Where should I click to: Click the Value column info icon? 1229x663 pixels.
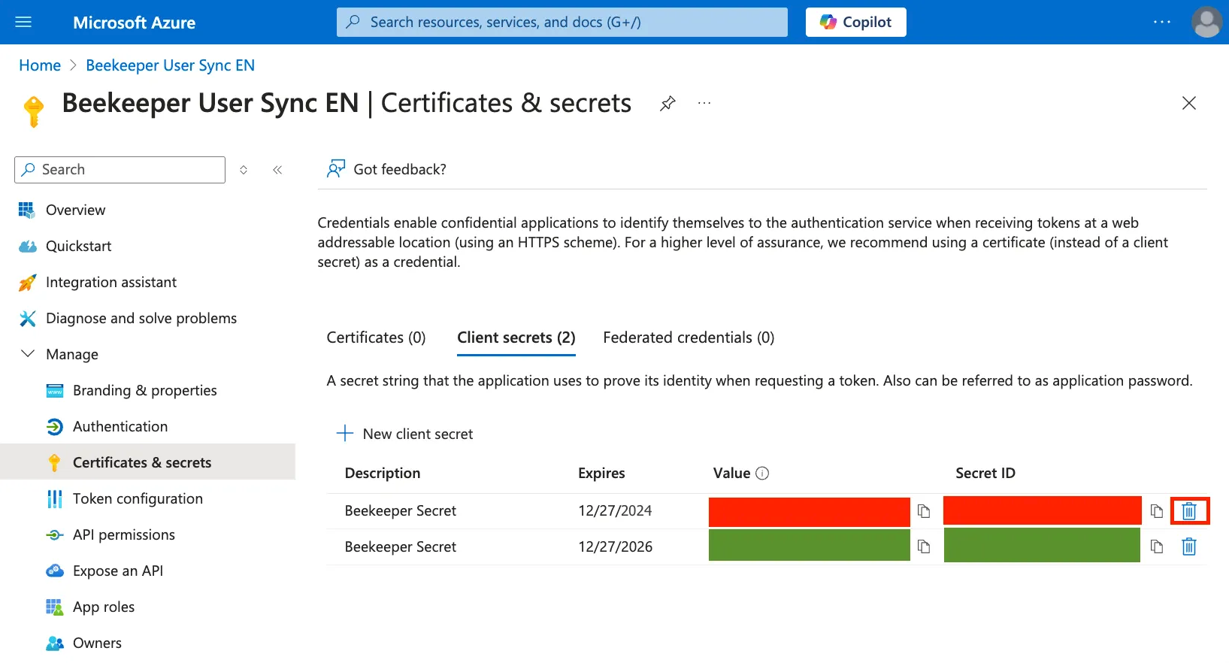tap(762, 473)
